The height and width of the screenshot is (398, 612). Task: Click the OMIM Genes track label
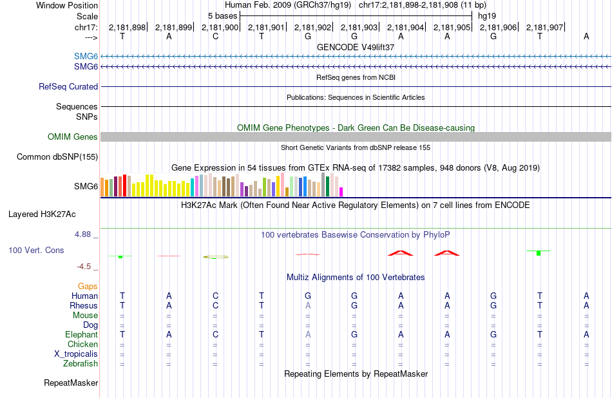(73, 137)
